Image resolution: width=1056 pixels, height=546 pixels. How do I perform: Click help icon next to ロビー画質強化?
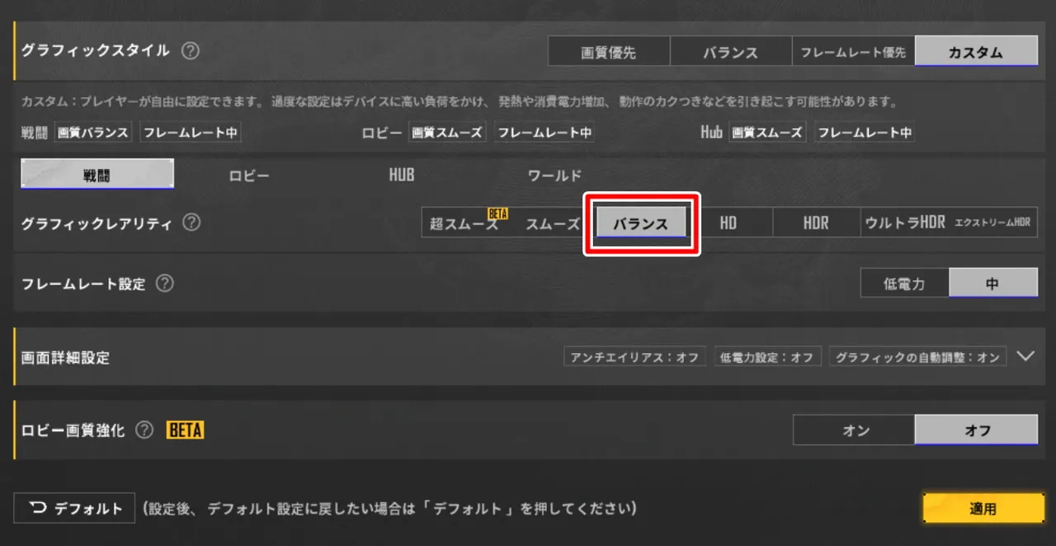pos(144,430)
